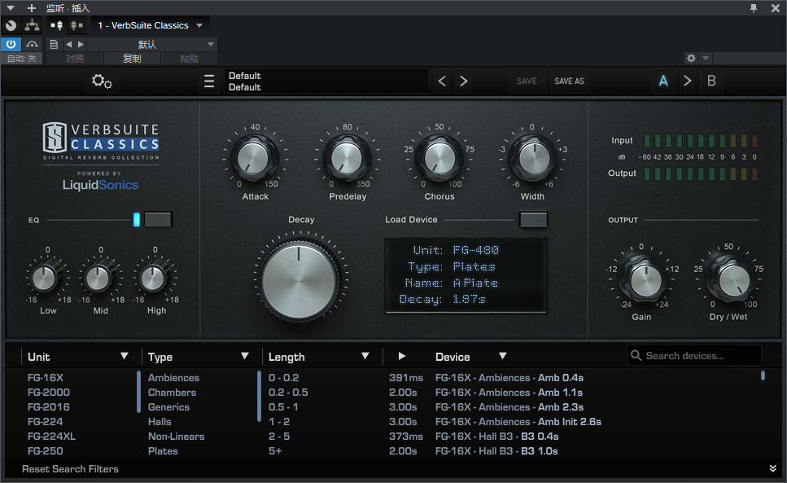Click the Attack knob
Viewport: 787px width, 483px height.
[x=255, y=158]
